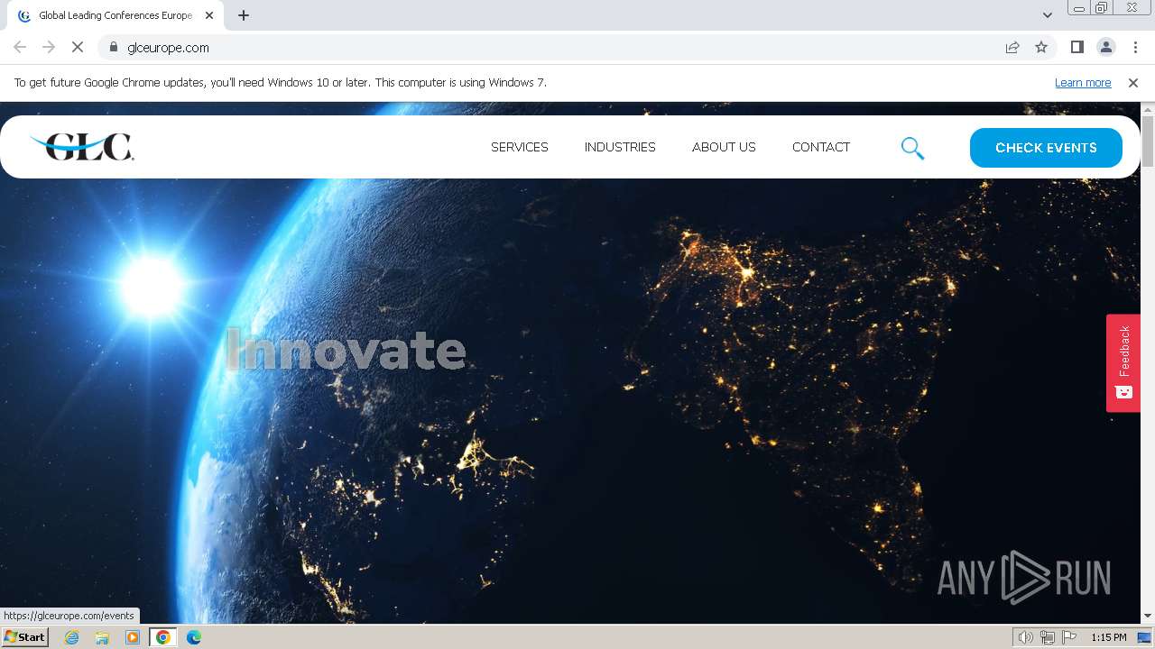Open tab search dropdown arrow
The height and width of the screenshot is (649, 1155).
tap(1048, 15)
